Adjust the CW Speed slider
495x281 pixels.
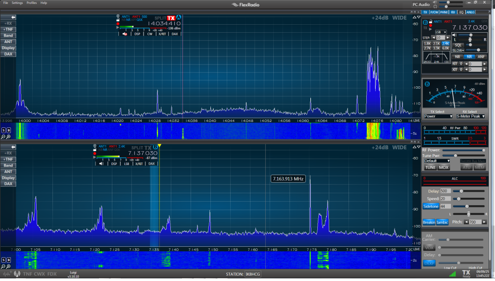coord(469,199)
